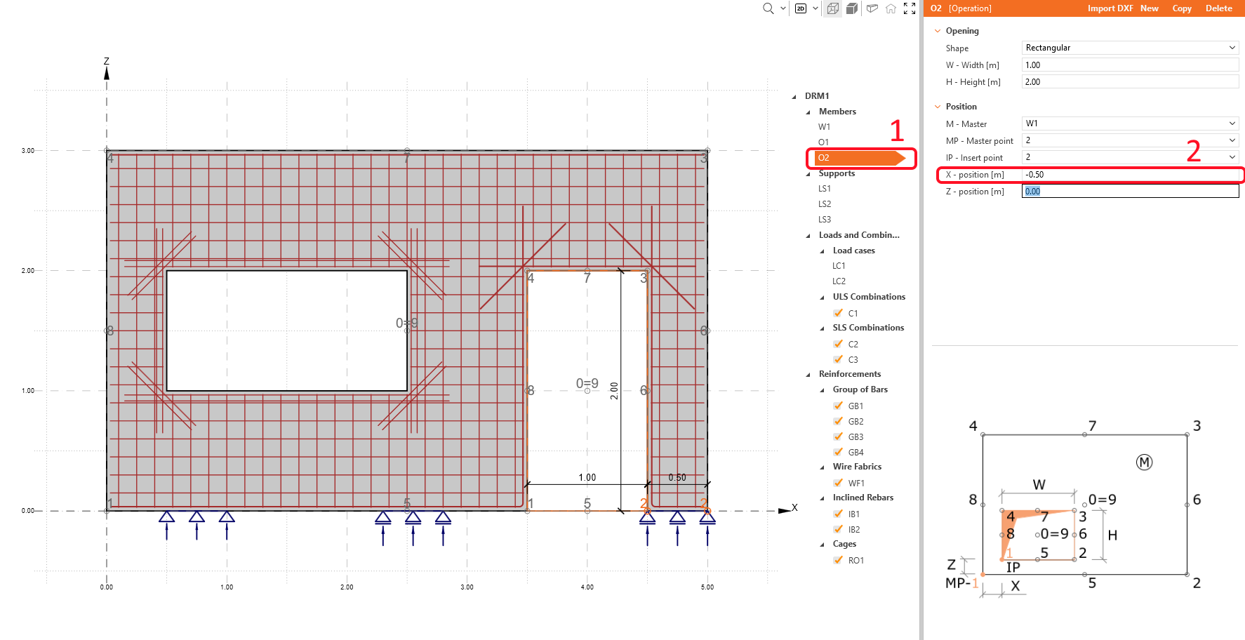Screen dimensions: 1245x640
Task: Select the LS2 support in the tree
Action: point(825,204)
